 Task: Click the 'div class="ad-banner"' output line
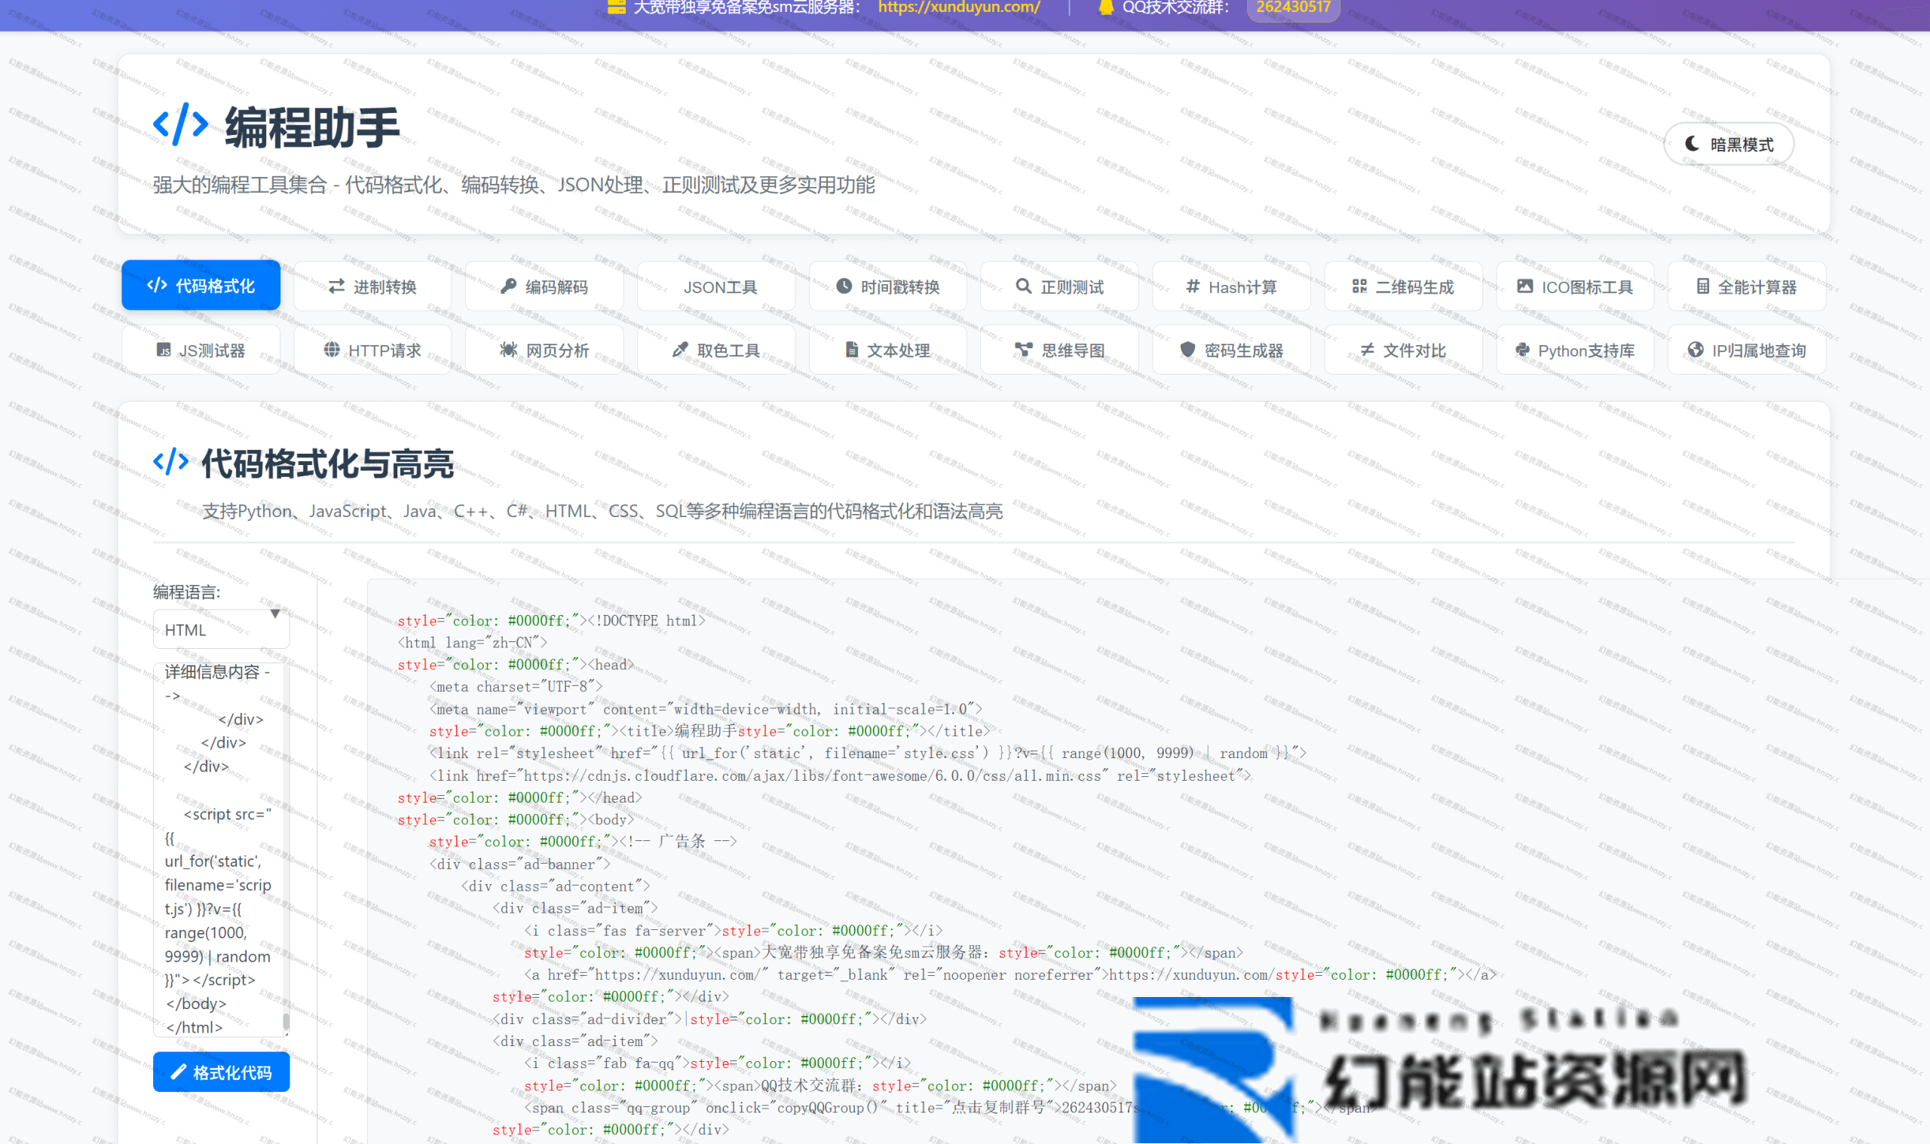point(519,864)
